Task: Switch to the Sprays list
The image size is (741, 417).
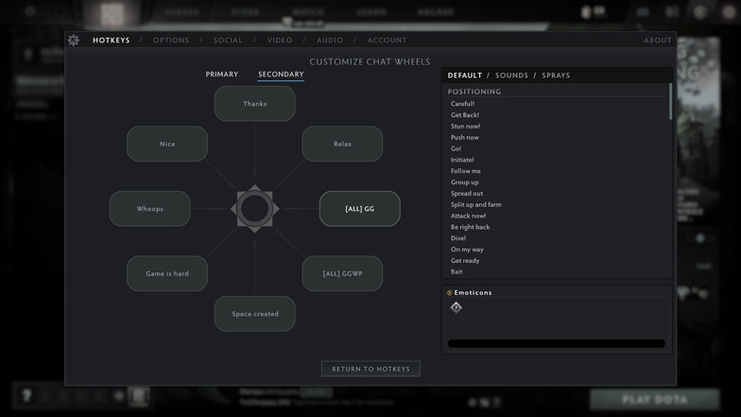Action: point(556,76)
